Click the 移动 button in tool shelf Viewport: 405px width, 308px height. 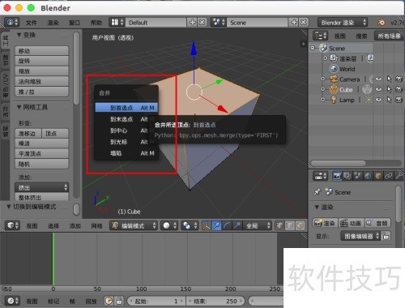[42, 50]
